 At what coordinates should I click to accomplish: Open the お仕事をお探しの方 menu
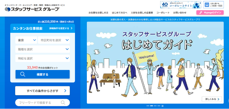pyautogui.click(x=98, y=13)
